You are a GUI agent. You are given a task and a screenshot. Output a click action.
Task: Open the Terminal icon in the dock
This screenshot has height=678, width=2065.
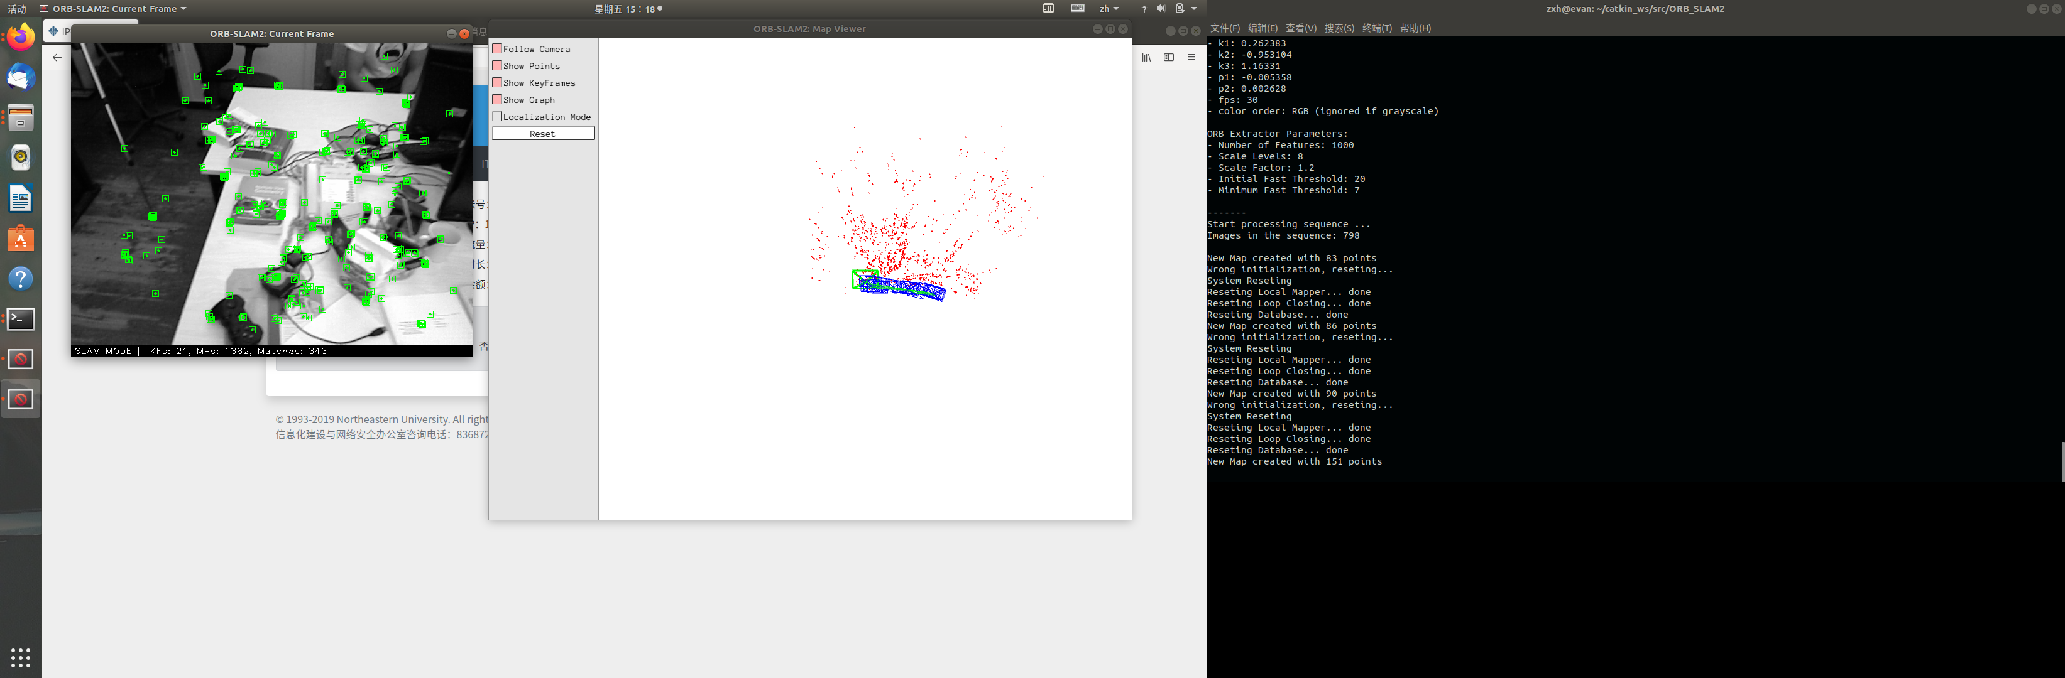click(x=20, y=318)
